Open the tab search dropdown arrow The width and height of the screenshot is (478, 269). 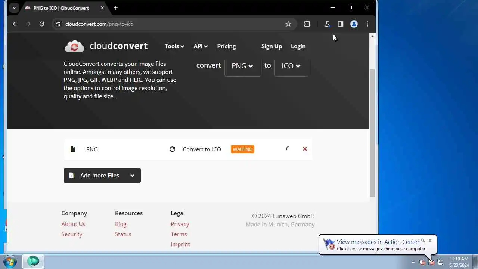click(14, 8)
